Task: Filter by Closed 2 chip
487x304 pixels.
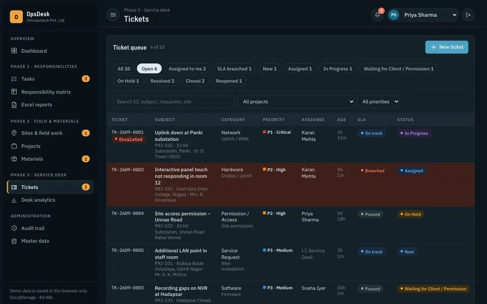Action: click(195, 81)
